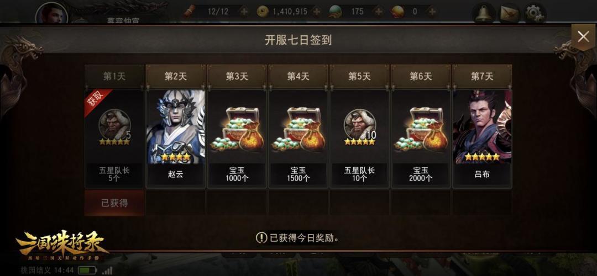Open the notification bell icon
The image size is (597, 276).
coord(484,13)
